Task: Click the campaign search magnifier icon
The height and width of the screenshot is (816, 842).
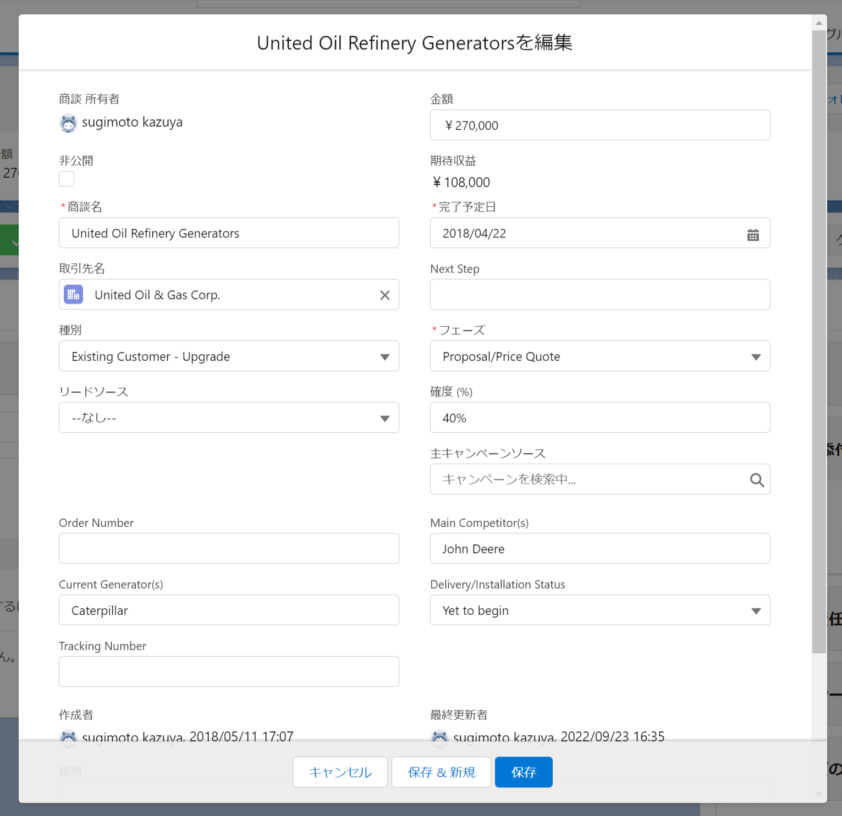Action: click(757, 480)
